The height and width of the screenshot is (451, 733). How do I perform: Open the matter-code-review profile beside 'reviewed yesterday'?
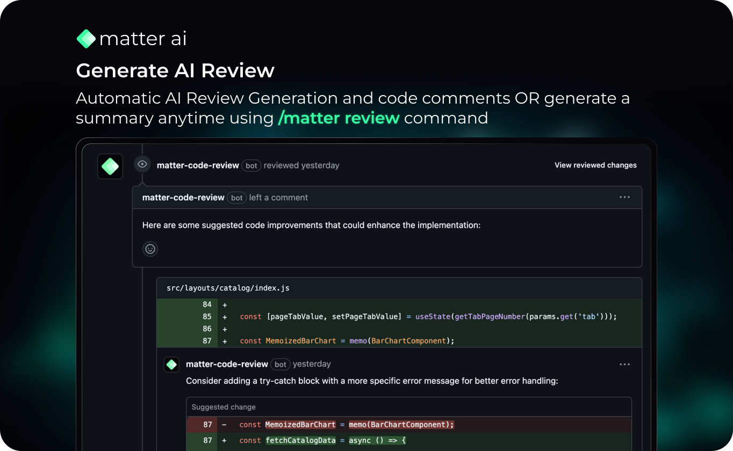click(198, 165)
